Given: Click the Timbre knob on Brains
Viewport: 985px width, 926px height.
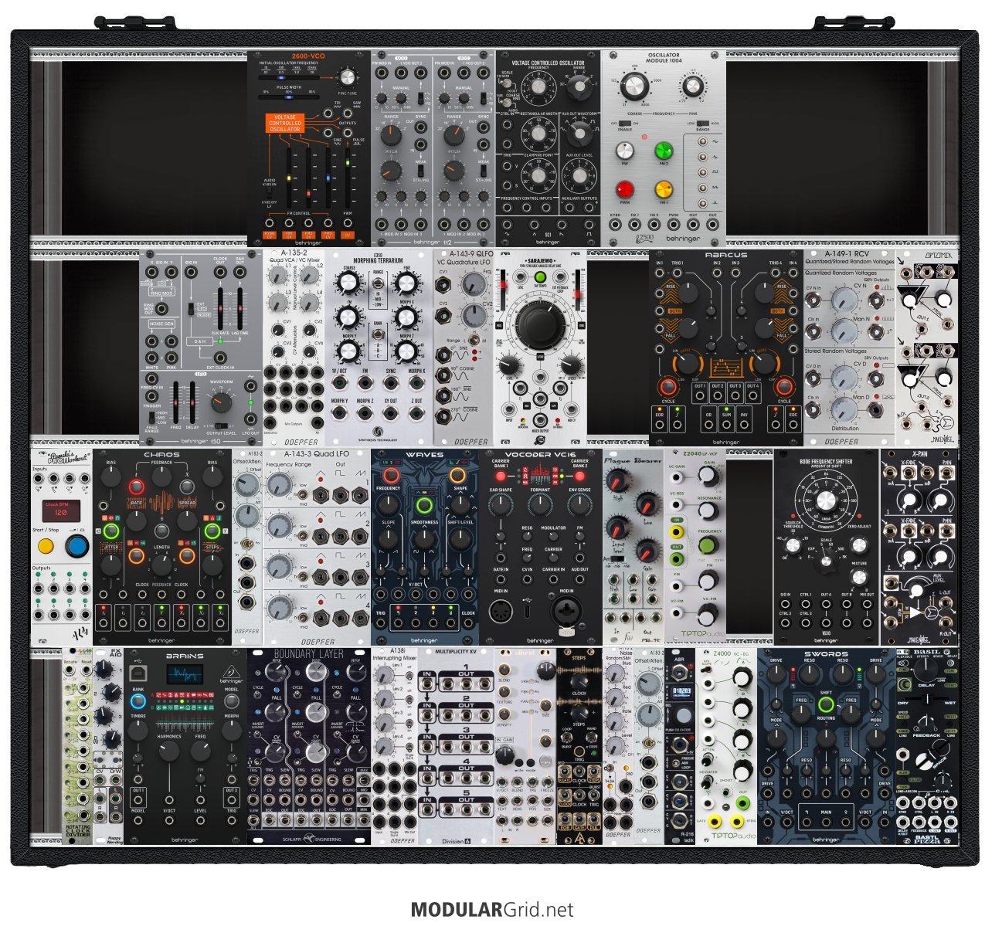Looking at the screenshot, I should tap(138, 730).
